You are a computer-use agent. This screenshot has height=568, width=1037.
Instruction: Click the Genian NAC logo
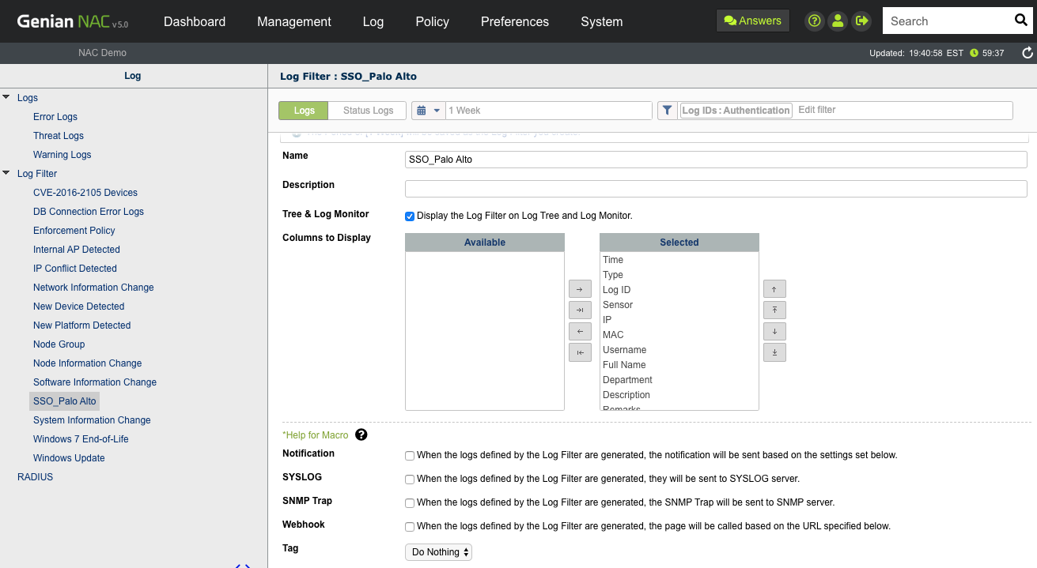point(72,21)
